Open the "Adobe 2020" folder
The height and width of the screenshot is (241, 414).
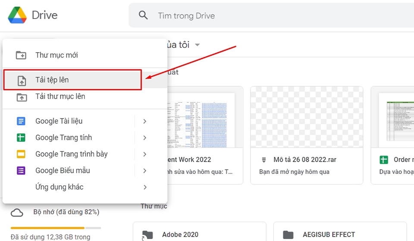[x=200, y=232]
